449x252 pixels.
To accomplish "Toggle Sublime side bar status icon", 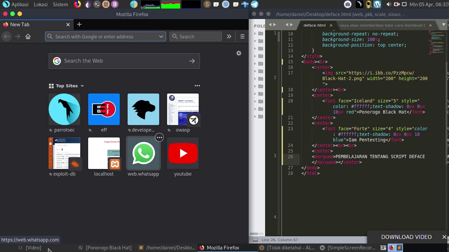I will pyautogui.click(x=255, y=240).
